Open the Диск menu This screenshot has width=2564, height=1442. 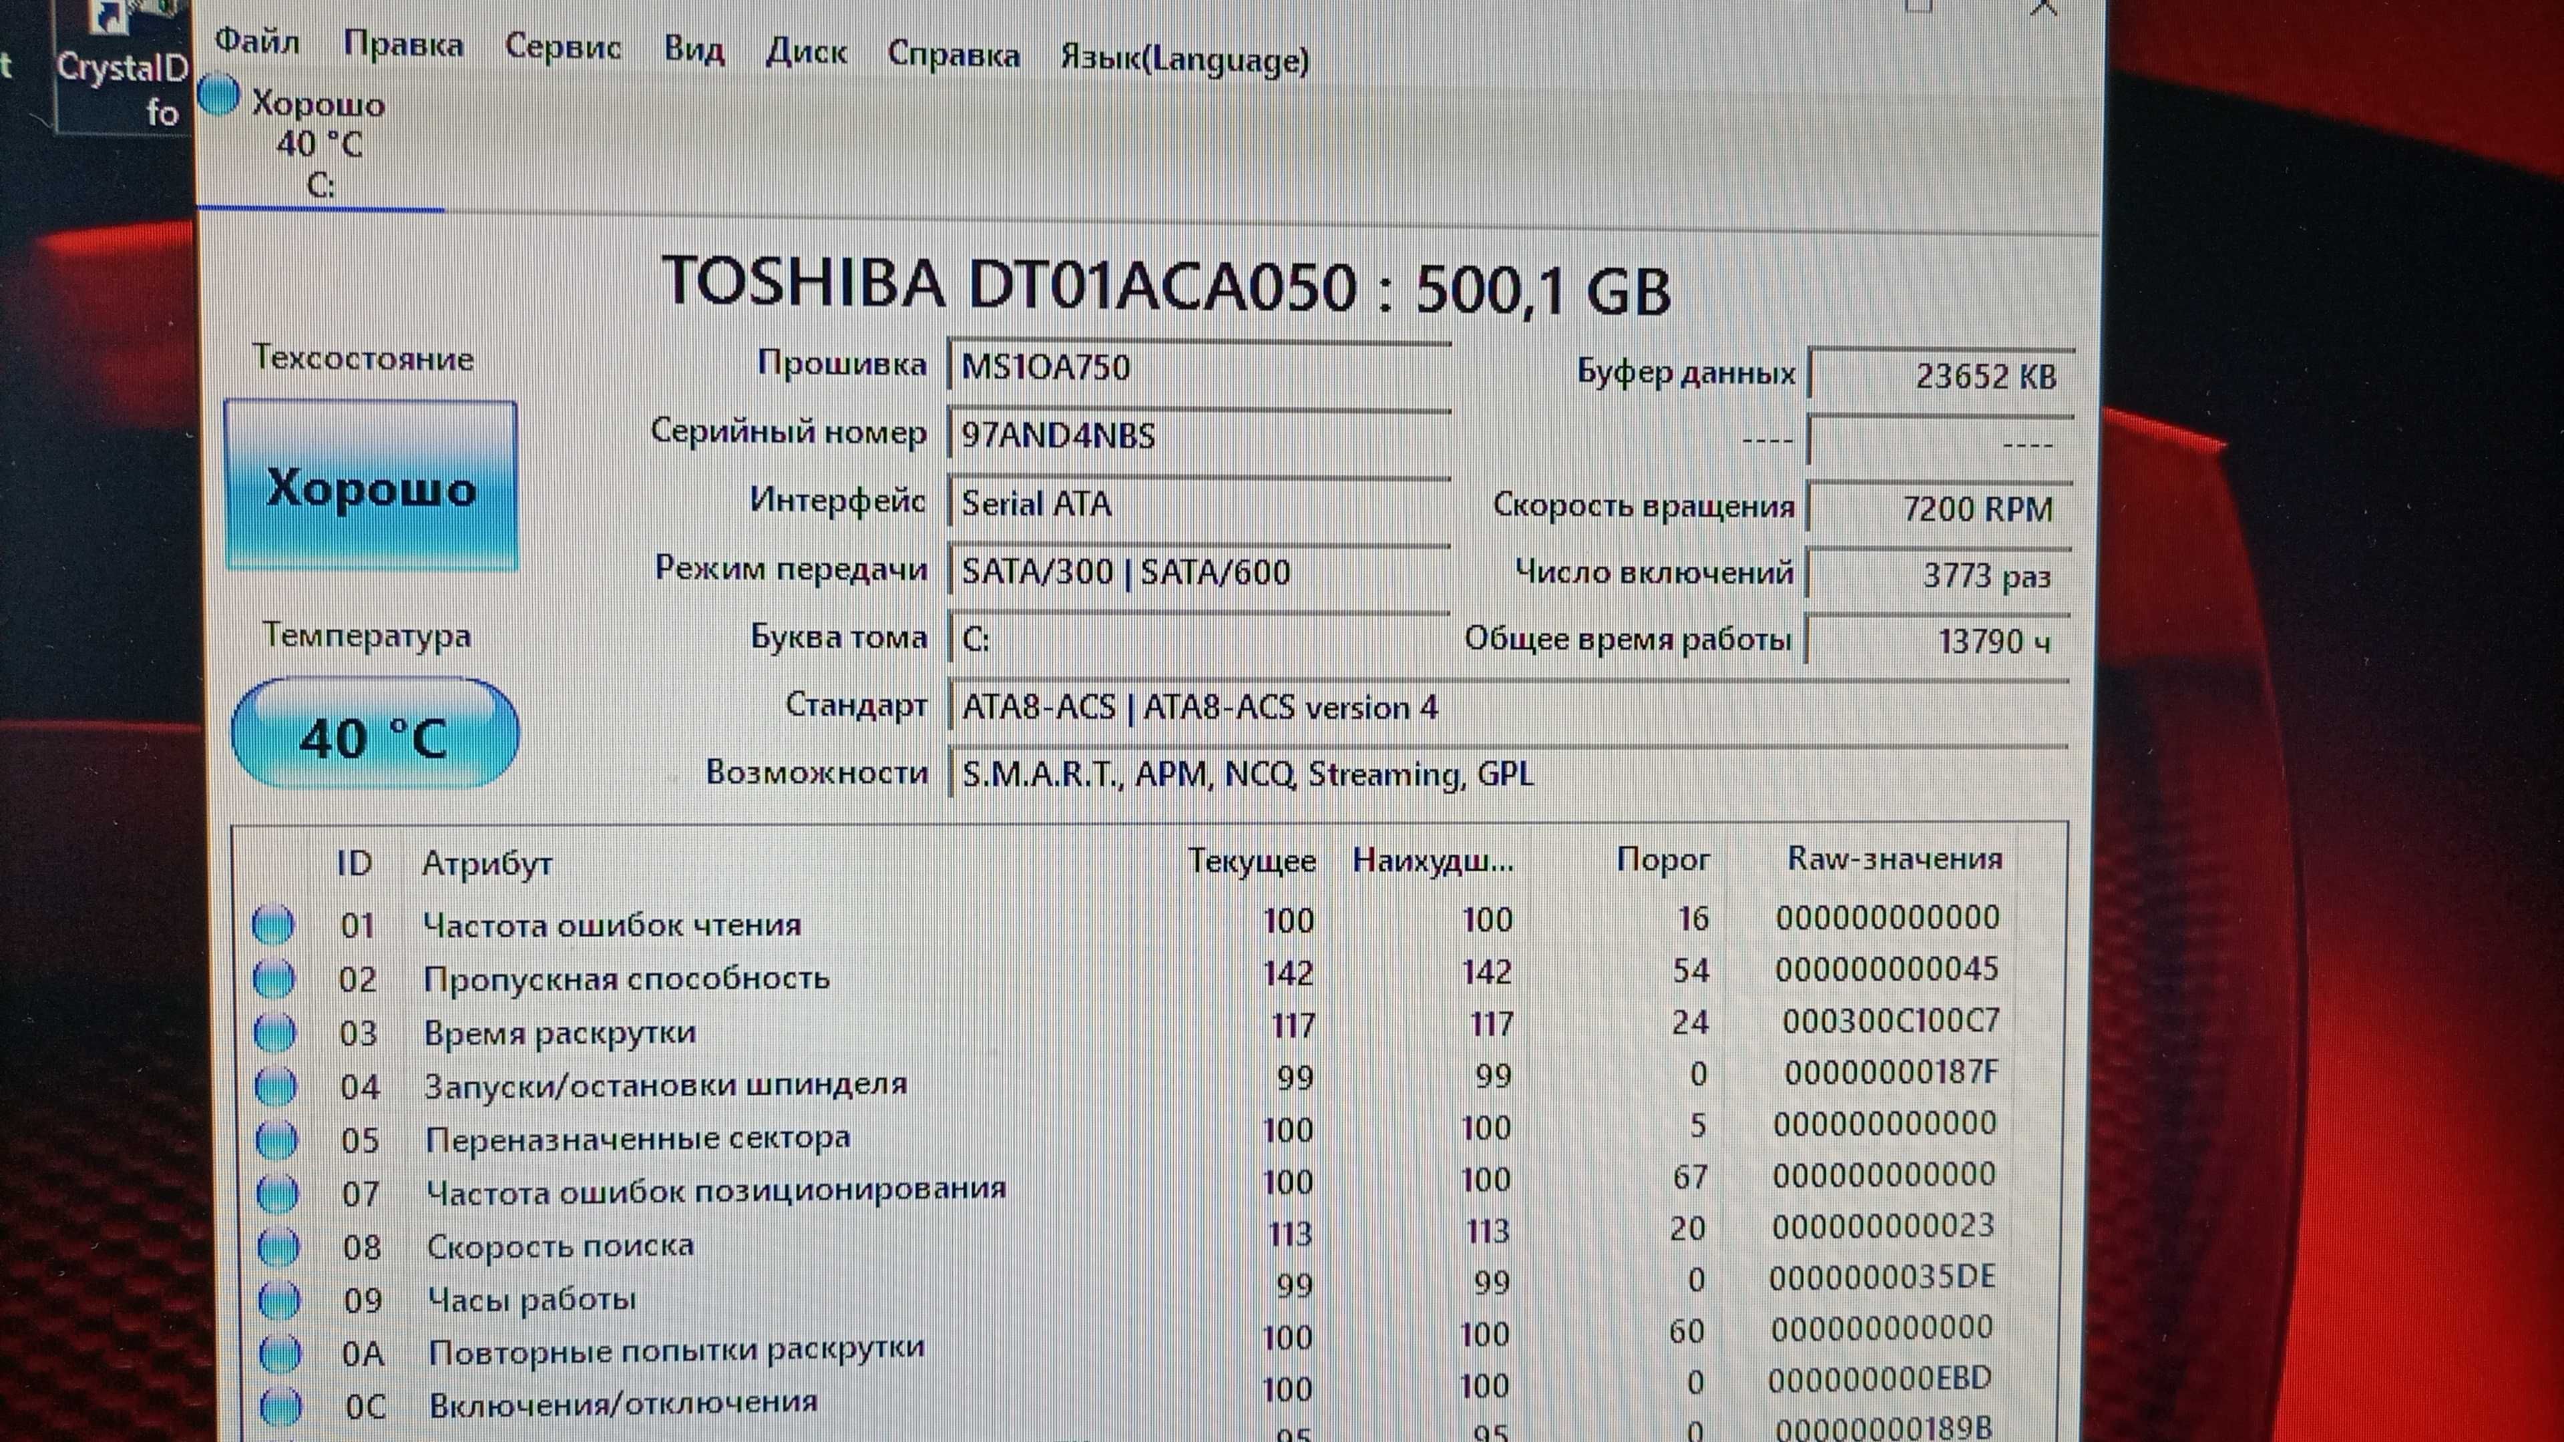[x=806, y=52]
